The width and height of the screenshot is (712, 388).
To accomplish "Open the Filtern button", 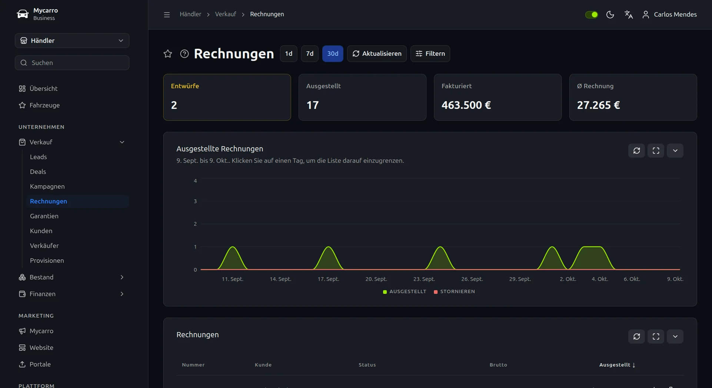I will coord(430,54).
